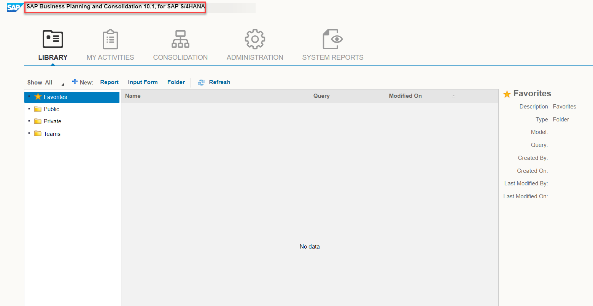Viewport: 593px width, 306px height.
Task: Create a new Input Form
Action: (143, 82)
